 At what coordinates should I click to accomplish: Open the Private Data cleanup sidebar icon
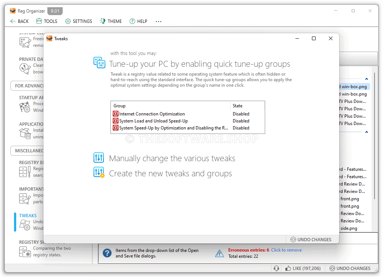coord(25,69)
